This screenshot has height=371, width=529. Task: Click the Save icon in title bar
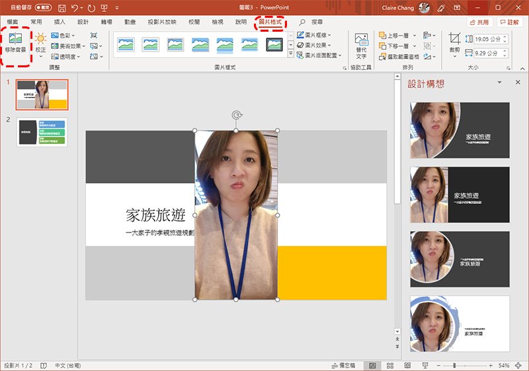coord(61,9)
